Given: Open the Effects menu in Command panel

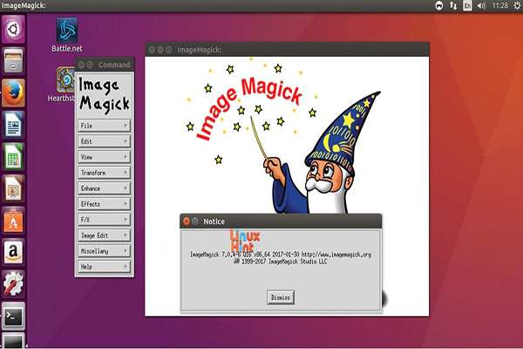Looking at the screenshot, I should click(x=104, y=204).
